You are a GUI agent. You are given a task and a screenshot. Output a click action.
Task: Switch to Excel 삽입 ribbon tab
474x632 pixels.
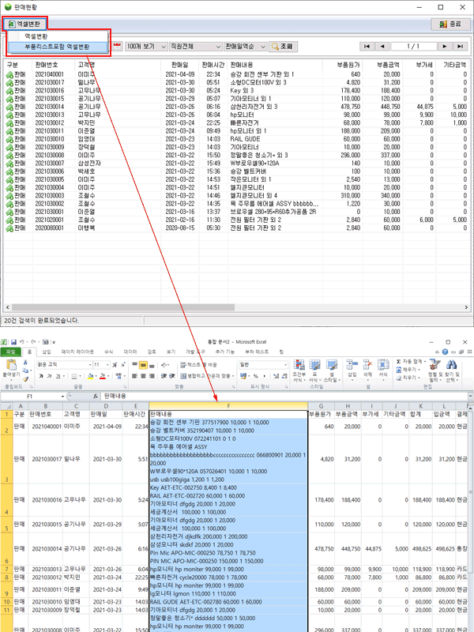coord(47,352)
